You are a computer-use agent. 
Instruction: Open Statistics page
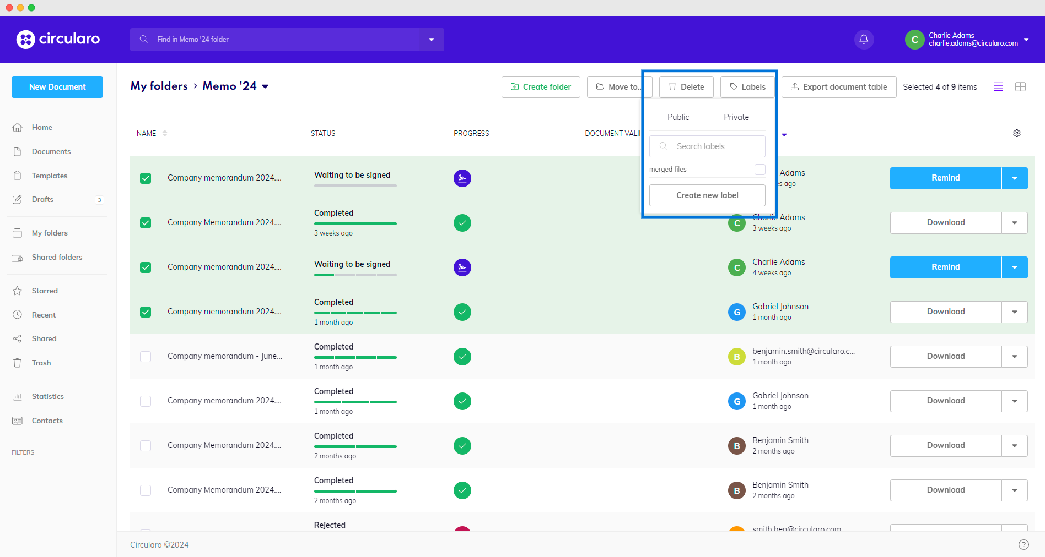coord(48,396)
